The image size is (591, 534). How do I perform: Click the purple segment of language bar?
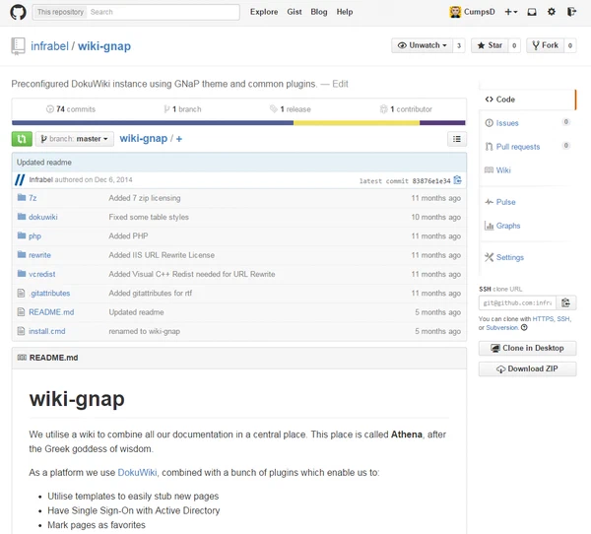point(442,123)
